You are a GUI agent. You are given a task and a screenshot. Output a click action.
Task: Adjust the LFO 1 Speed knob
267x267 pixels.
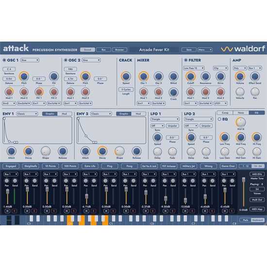tap(157, 137)
